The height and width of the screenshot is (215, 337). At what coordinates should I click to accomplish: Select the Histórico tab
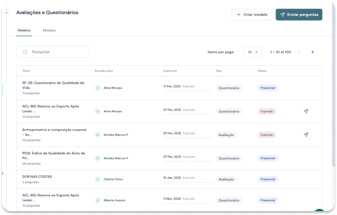[24, 31]
